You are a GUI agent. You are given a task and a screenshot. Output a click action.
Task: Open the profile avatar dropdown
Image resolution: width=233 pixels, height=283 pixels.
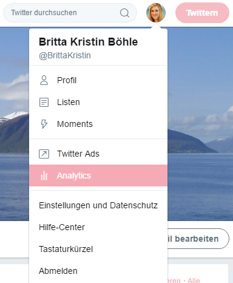tap(156, 13)
